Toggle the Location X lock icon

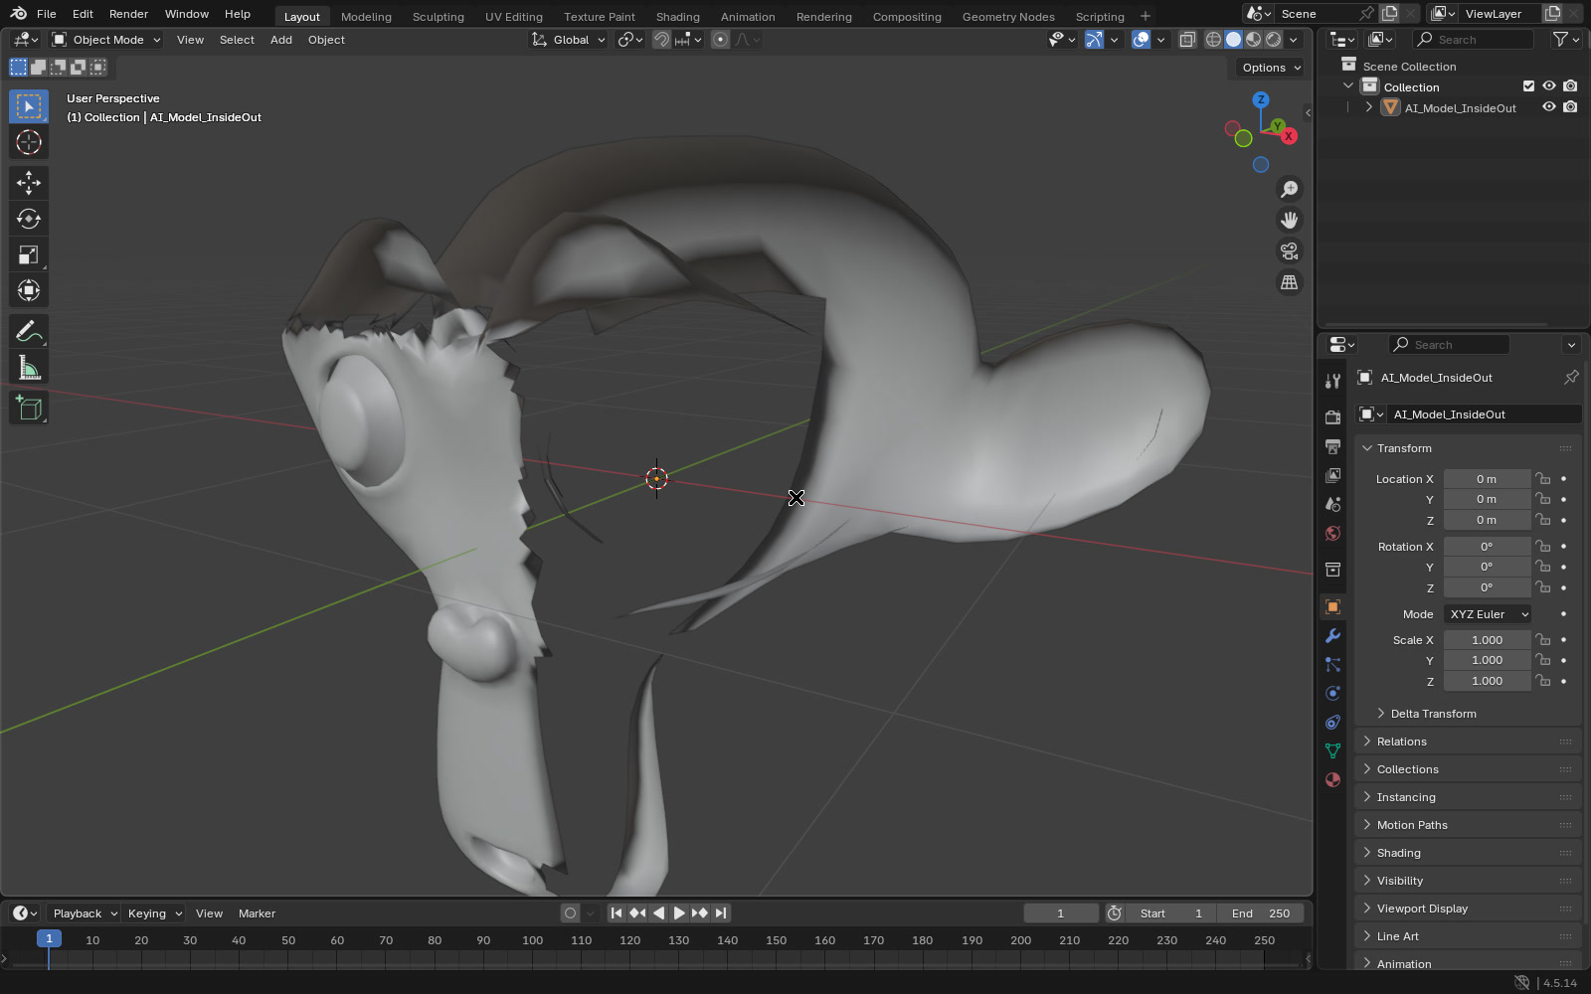1543,479
